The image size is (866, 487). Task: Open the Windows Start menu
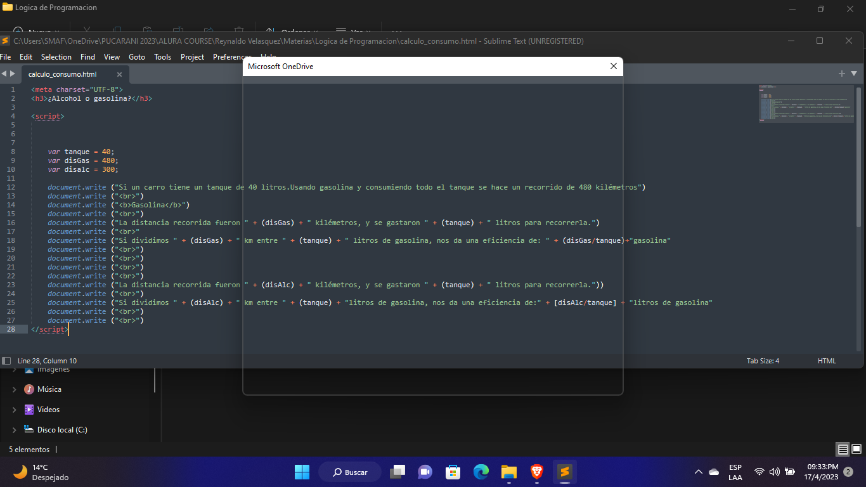click(x=302, y=472)
